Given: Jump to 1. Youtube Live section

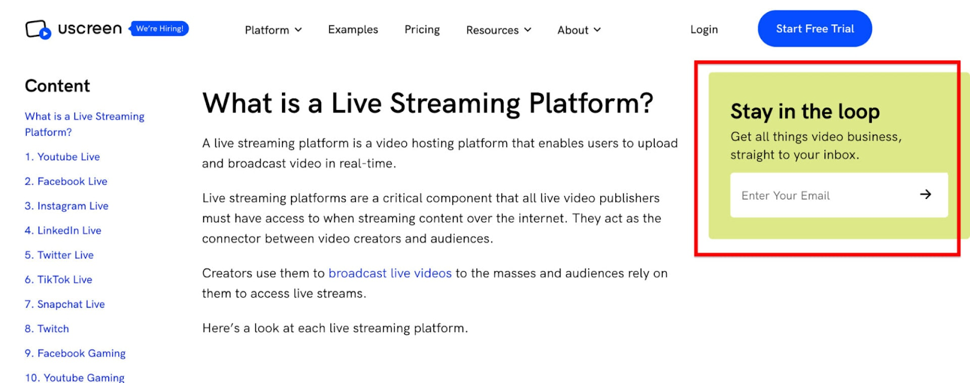Looking at the screenshot, I should (62, 157).
